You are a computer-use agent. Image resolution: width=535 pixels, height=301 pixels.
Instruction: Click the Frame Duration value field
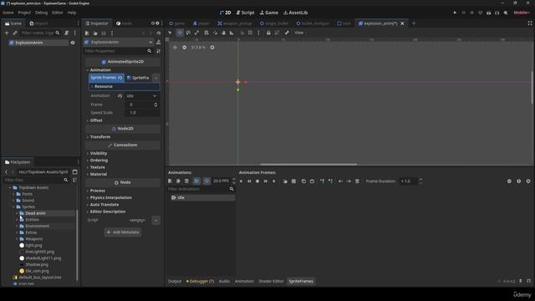(x=409, y=181)
